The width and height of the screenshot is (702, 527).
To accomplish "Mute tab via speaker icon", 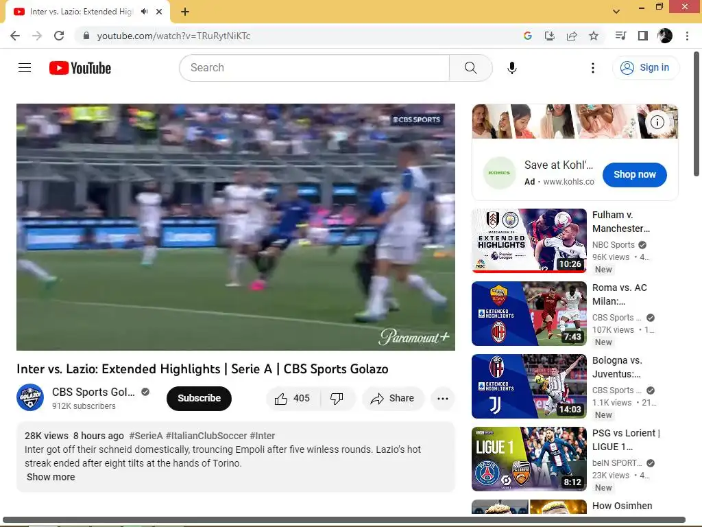I will point(144,12).
